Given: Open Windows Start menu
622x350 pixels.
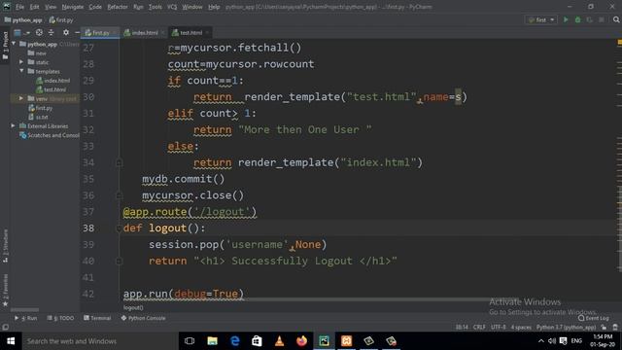Looking at the screenshot, I should pos(11,341).
